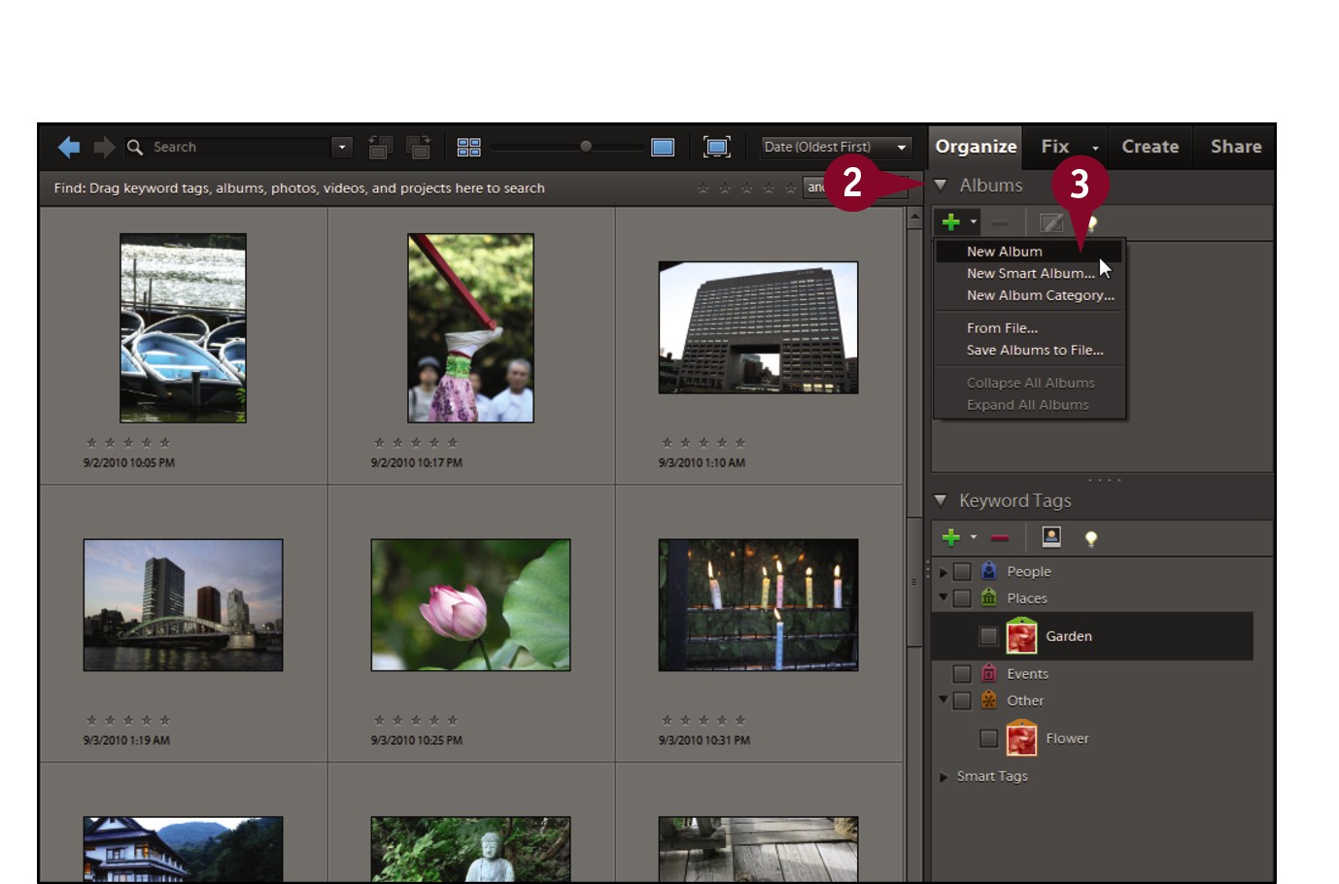Image resolution: width=1339 pixels, height=884 pixels.
Task: Select the boats photo from 9/2/2010 10:05 PM
Action: tap(183, 328)
